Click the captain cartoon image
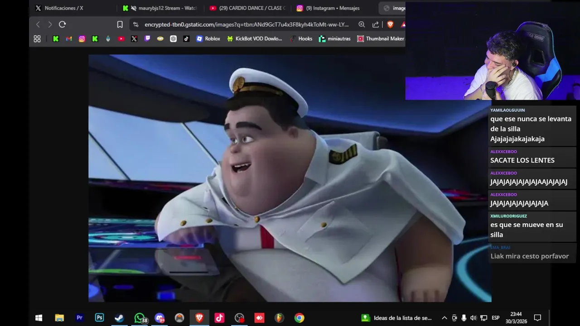 290,178
